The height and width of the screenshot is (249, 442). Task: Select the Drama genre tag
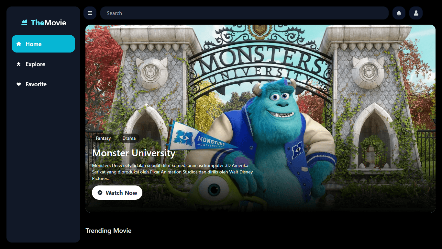pyautogui.click(x=129, y=138)
